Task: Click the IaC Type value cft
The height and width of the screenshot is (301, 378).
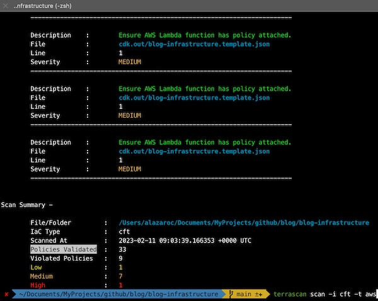Action: [124, 232]
